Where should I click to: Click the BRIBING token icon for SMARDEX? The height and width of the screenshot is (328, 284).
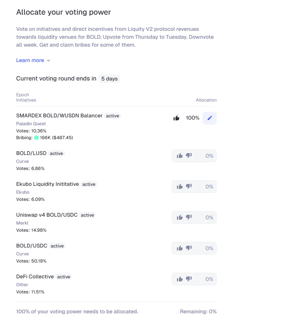36,138
